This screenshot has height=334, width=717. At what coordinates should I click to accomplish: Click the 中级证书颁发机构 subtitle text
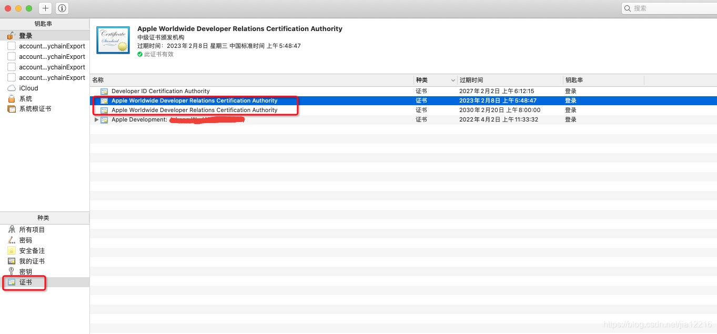click(161, 37)
